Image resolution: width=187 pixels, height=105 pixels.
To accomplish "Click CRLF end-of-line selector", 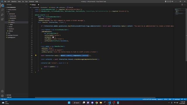I will 170,99.
